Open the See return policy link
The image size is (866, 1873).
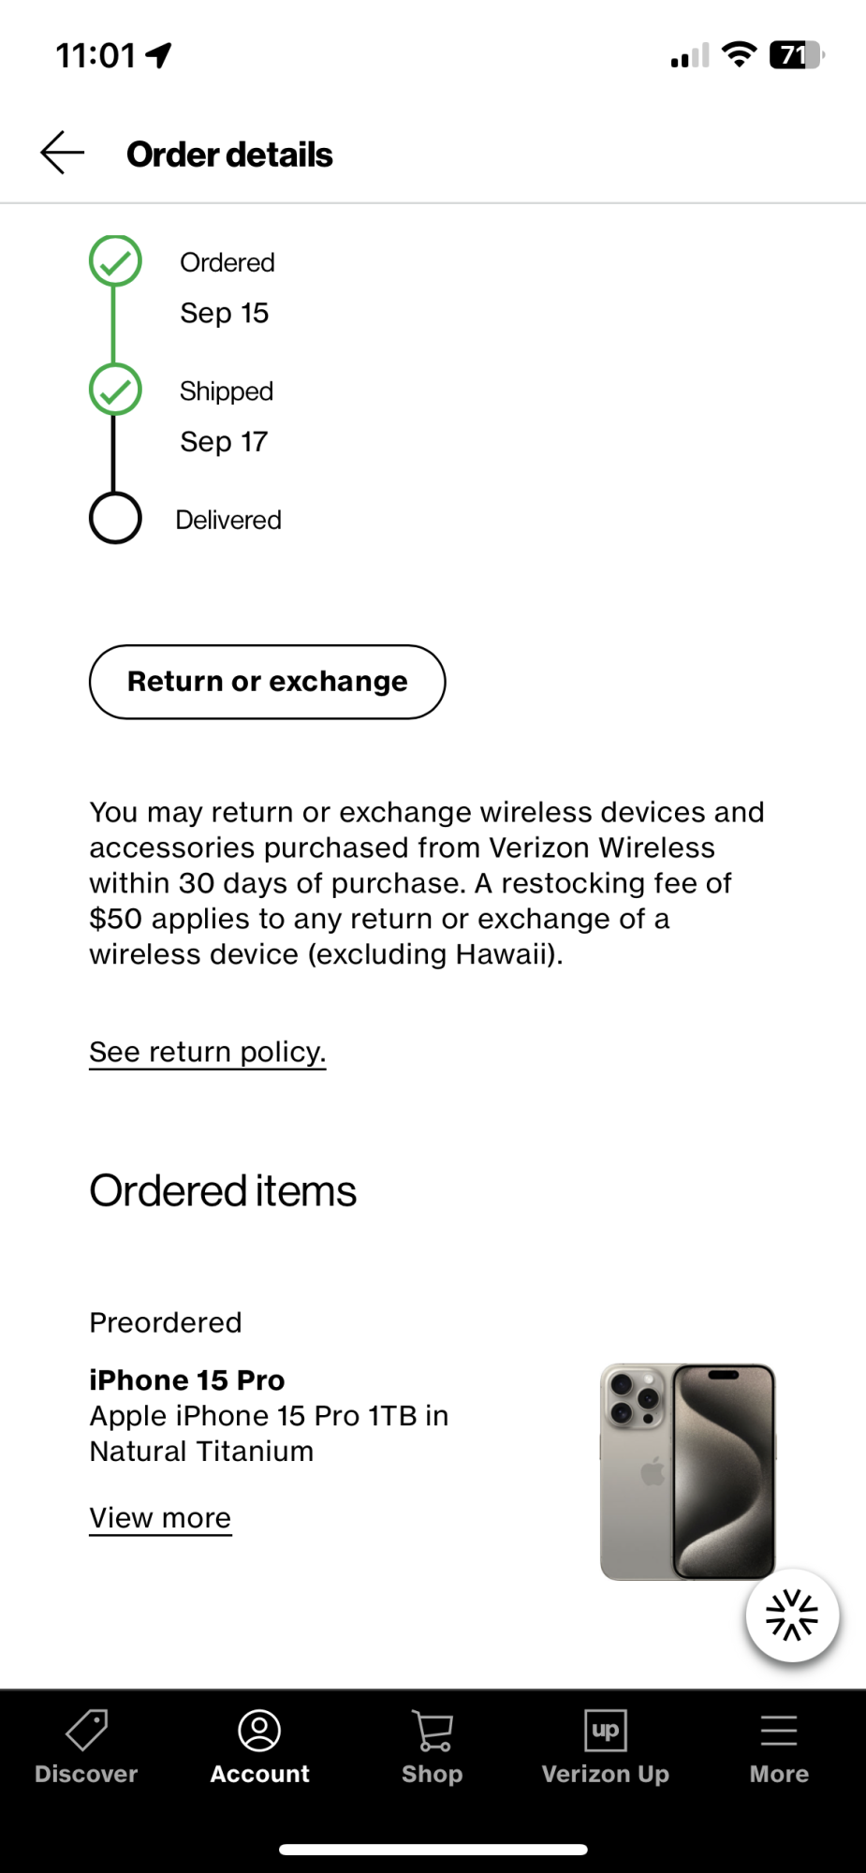click(207, 1053)
